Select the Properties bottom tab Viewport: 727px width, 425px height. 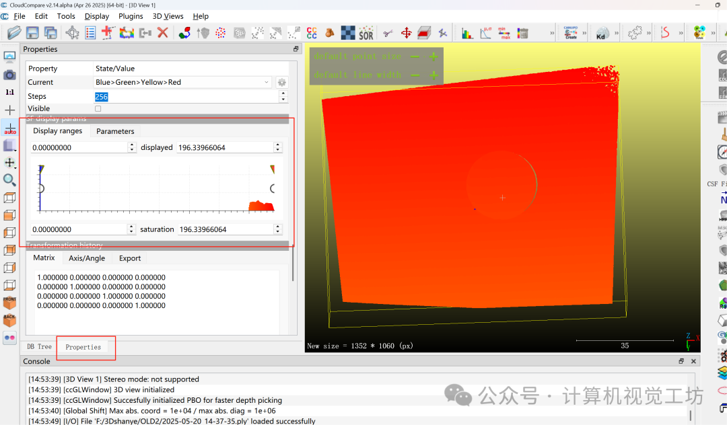[83, 347]
